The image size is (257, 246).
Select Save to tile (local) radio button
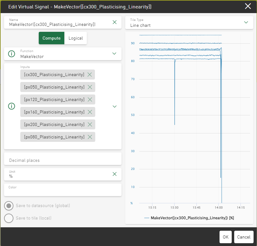coord(9,218)
